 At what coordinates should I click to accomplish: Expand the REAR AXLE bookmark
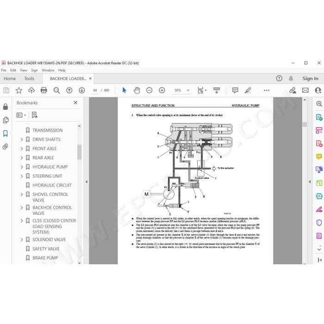pyautogui.click(x=22, y=158)
